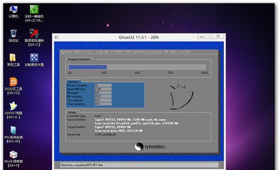Click the MB remaining value 1513
This screenshot has height=170, width=280.
(x=103, y=96)
